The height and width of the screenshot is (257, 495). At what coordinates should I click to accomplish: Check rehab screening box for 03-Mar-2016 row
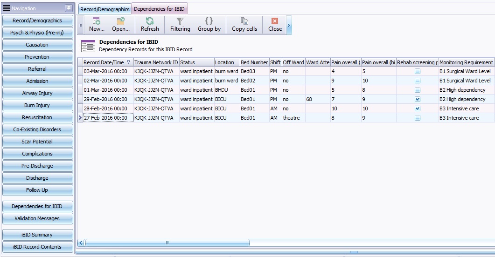(x=418, y=71)
